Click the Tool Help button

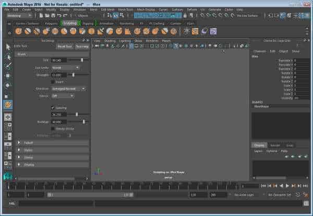pyautogui.click(x=81, y=46)
